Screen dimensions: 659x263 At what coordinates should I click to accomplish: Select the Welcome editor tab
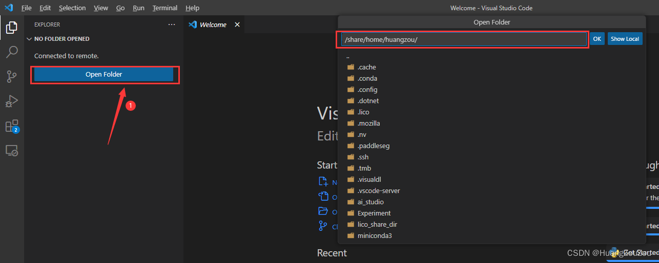click(x=214, y=25)
